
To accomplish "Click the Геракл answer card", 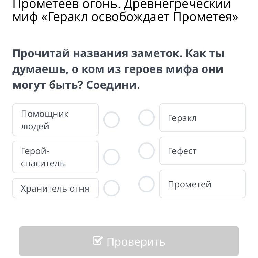I will (x=202, y=118).
